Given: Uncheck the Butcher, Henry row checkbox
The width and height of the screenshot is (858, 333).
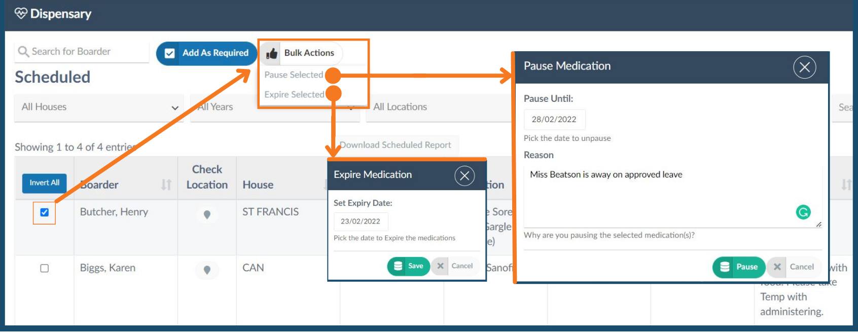Looking at the screenshot, I should click(x=45, y=212).
